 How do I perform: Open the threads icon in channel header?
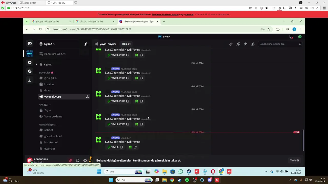(x=231, y=44)
